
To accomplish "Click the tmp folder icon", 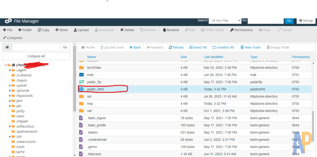I will coord(81,104).
